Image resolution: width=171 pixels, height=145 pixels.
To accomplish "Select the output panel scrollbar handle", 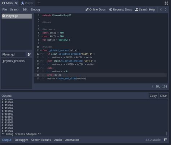I will pyautogui.click(x=167, y=133).
